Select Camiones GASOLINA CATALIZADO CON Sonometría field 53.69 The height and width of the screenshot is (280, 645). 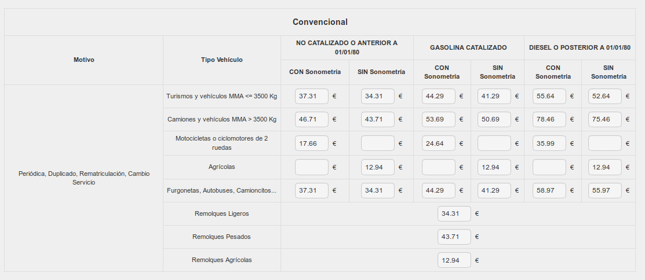point(439,119)
